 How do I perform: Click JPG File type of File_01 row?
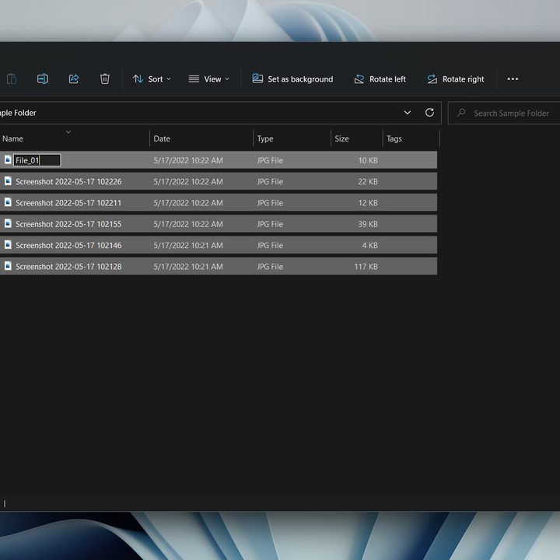pos(270,160)
